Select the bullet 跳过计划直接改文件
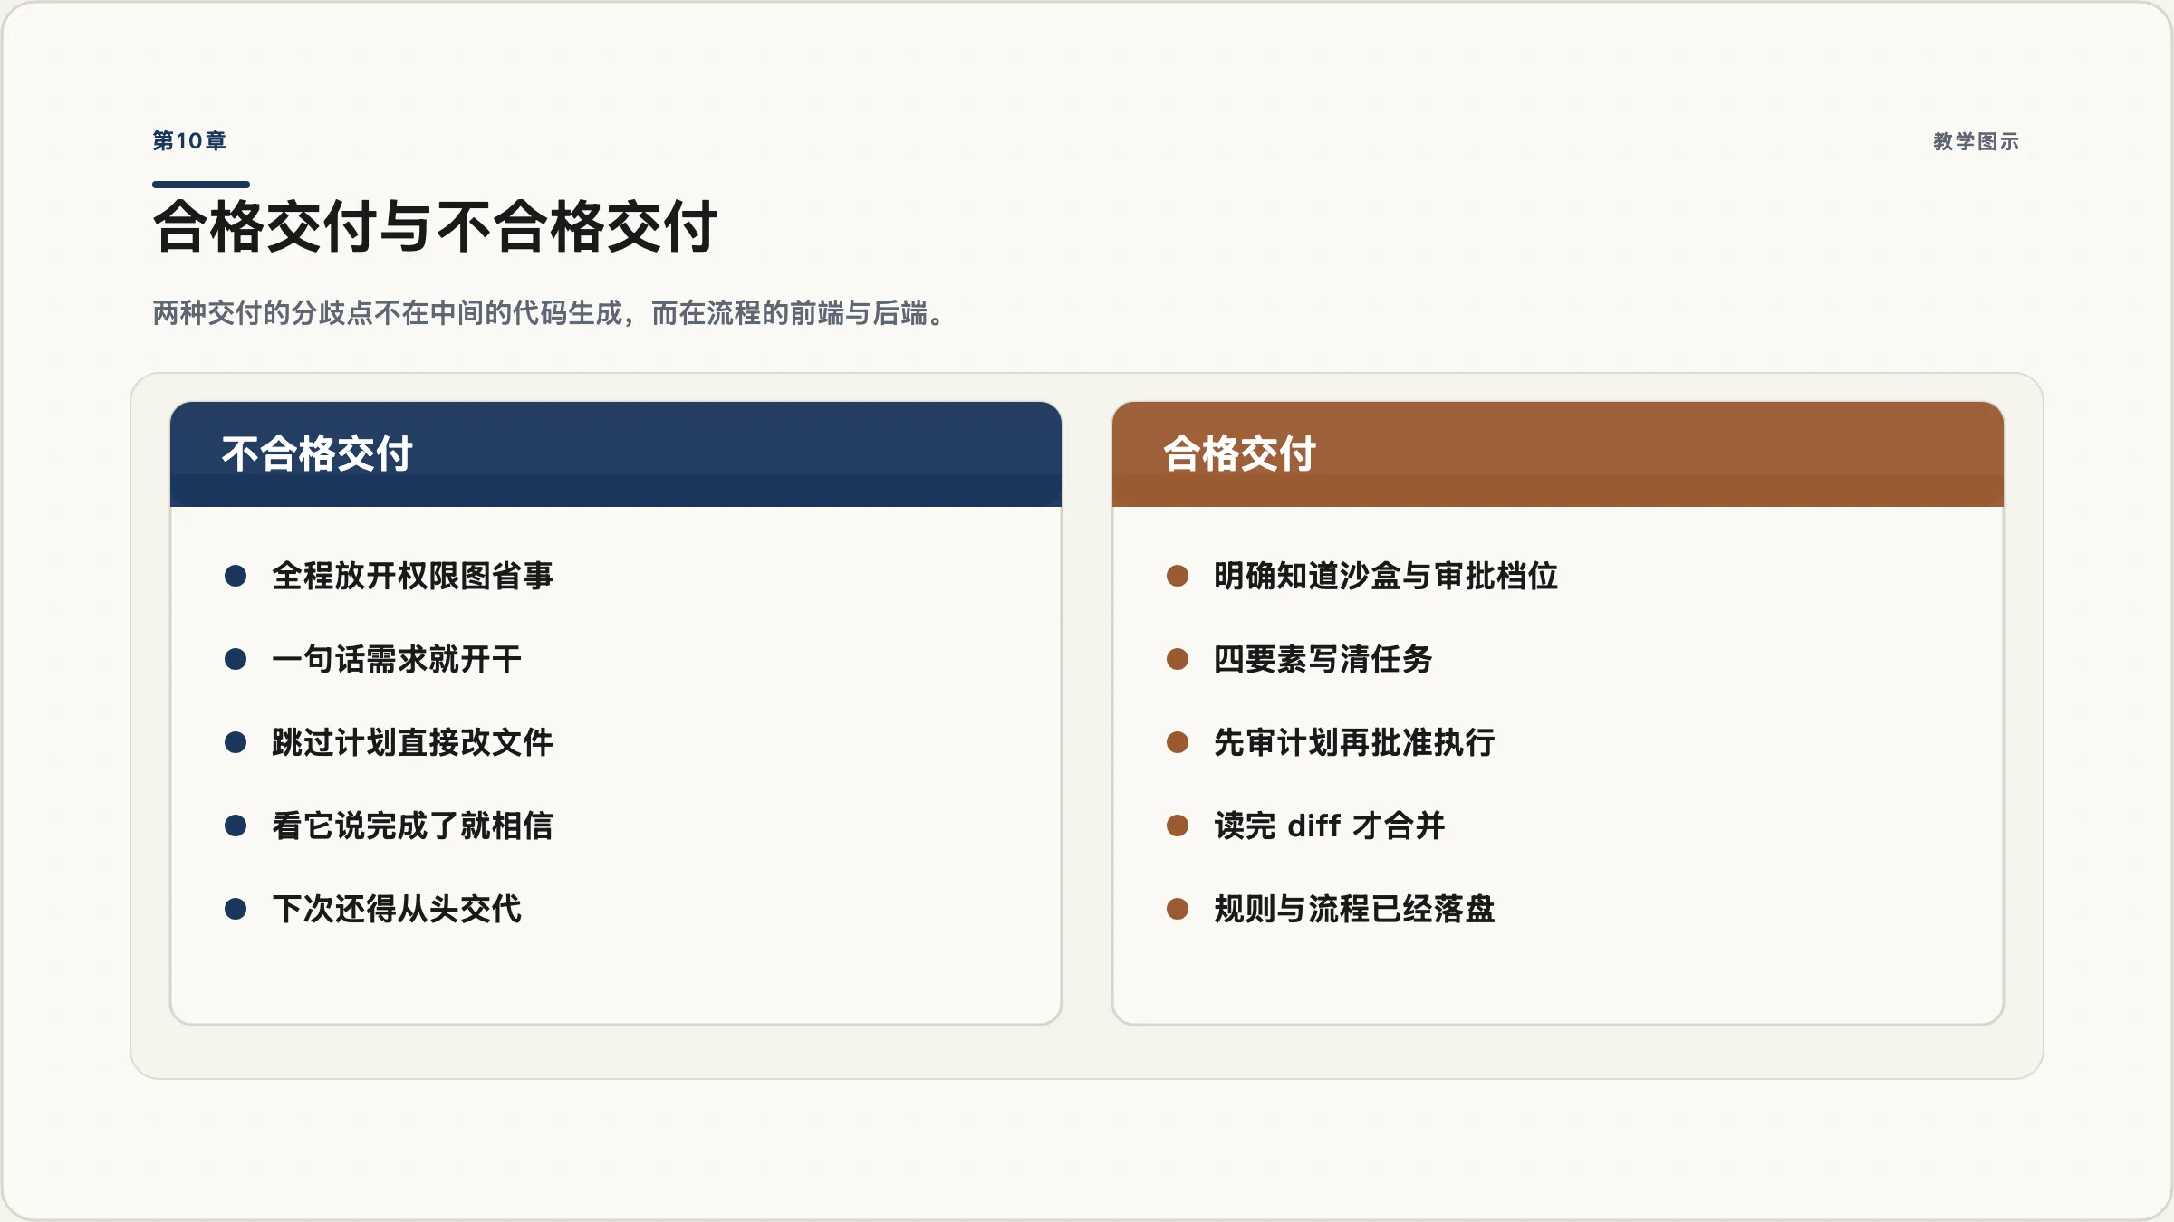This screenshot has width=2174, height=1222. coord(412,742)
